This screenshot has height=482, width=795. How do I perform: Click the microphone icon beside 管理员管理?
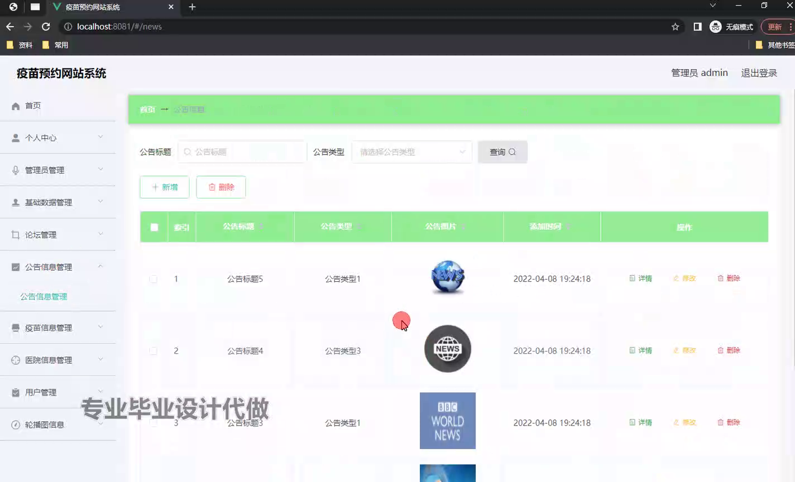tap(16, 170)
